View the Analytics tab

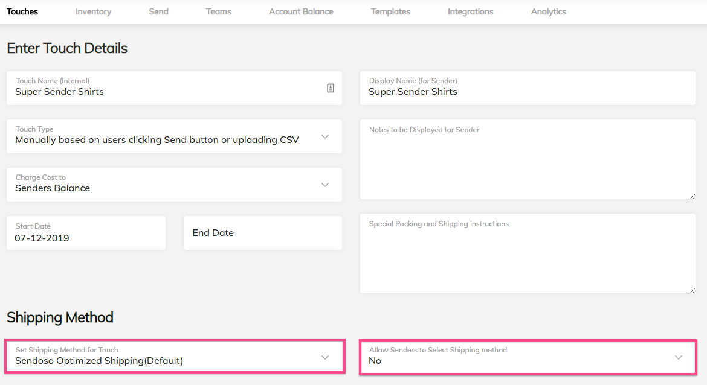tap(548, 11)
